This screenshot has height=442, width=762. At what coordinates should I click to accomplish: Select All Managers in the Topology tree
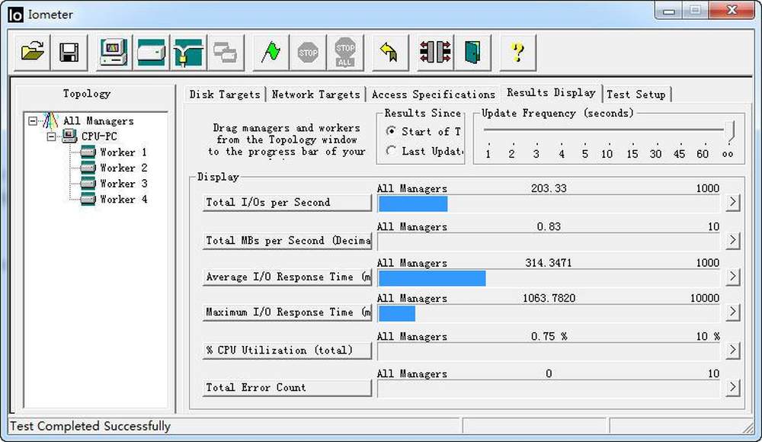(98, 120)
